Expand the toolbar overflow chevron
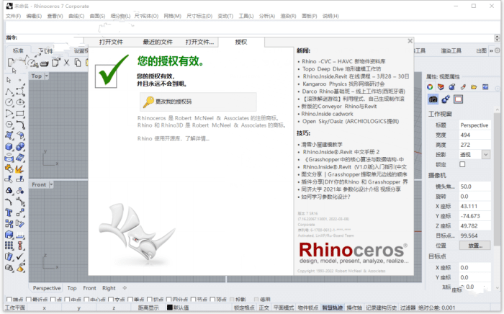The width and height of the screenshot is (504, 314). click(491, 51)
